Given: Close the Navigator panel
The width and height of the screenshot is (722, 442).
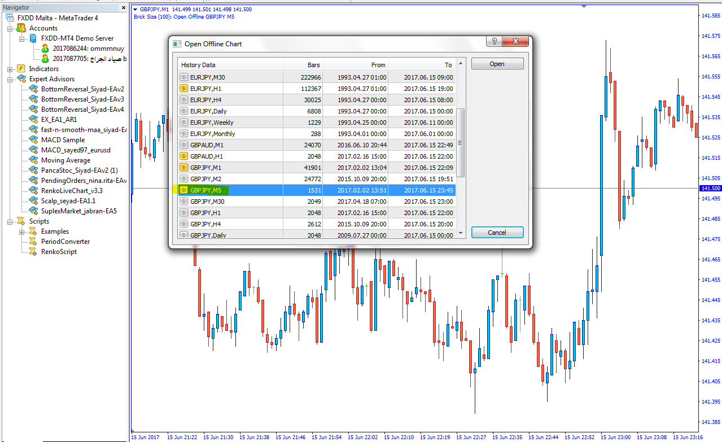Looking at the screenshot, I should tap(124, 7).
